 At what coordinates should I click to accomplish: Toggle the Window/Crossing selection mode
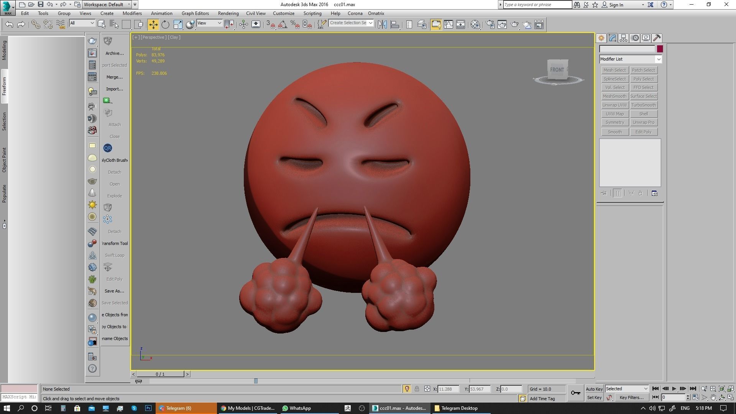coord(139,25)
